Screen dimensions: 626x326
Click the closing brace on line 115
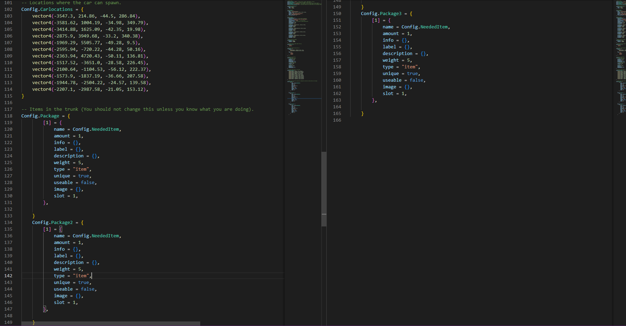pyautogui.click(x=23, y=96)
